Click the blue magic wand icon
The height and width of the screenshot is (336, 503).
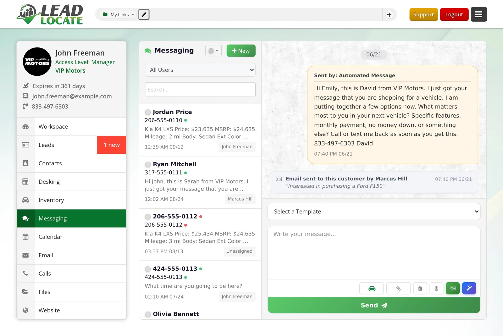tap(469, 288)
